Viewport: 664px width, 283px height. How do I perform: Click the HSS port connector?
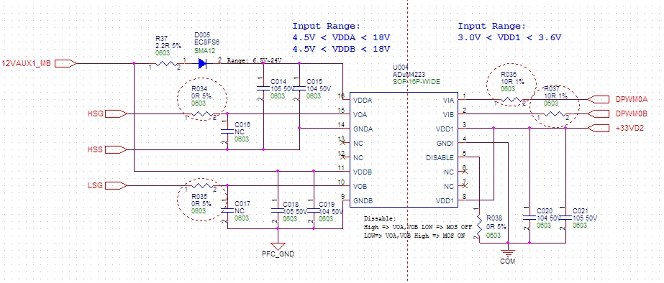click(x=116, y=149)
